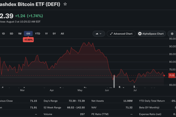Click the -17.99% change badge

28,40
